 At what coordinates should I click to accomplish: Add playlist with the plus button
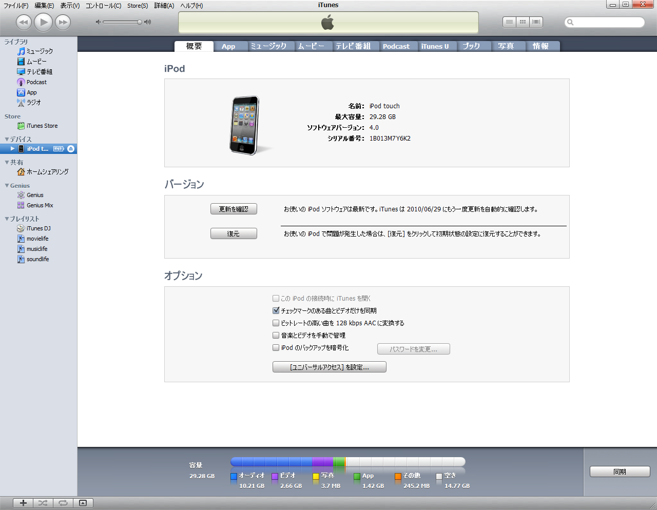coord(23,503)
